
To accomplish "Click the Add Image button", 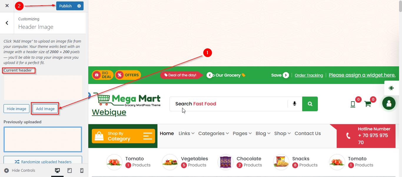I will pyautogui.click(x=45, y=109).
